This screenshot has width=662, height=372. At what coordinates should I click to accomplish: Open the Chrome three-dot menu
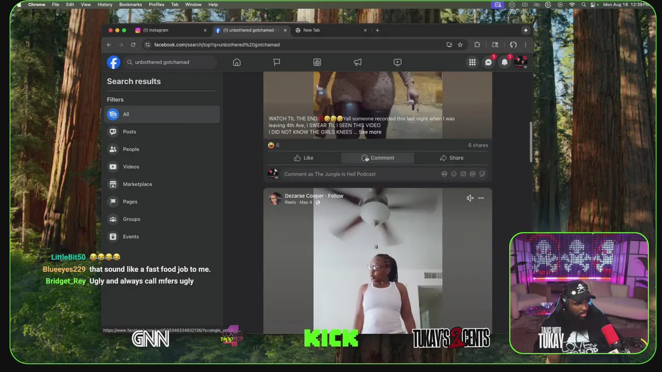[x=525, y=45]
